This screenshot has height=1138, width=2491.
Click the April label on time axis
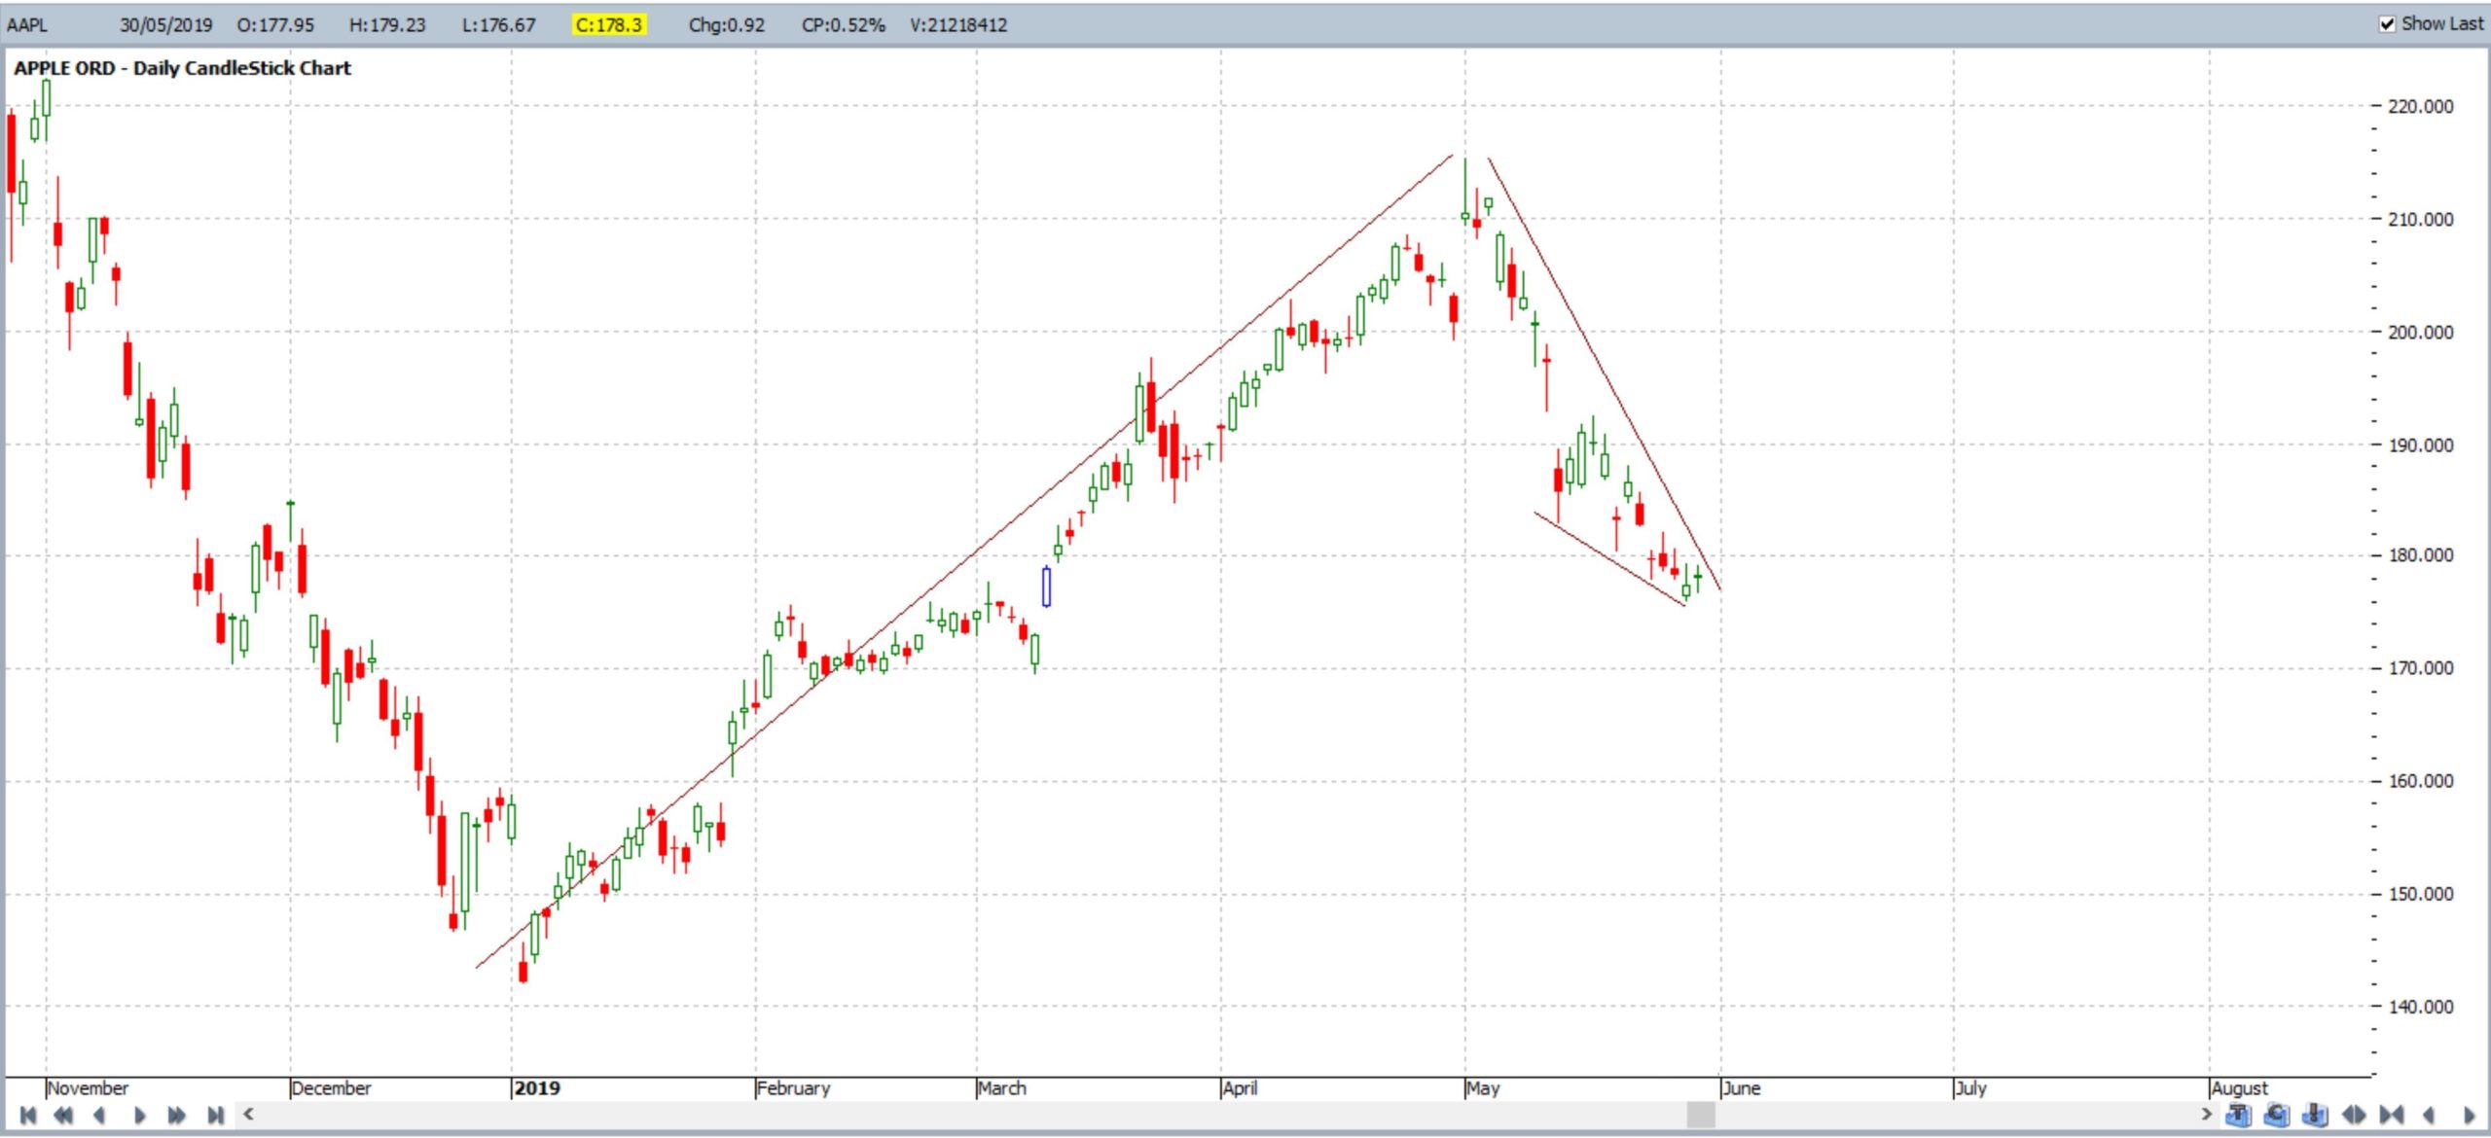[x=1240, y=1088]
